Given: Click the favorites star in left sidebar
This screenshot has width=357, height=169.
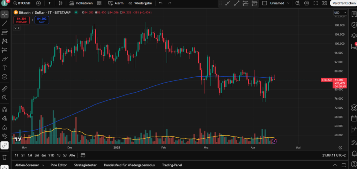Looking at the screenshot, I should (5, 168).
